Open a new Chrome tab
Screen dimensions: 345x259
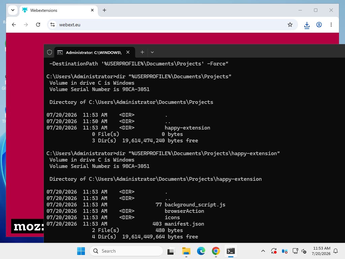tap(104, 10)
